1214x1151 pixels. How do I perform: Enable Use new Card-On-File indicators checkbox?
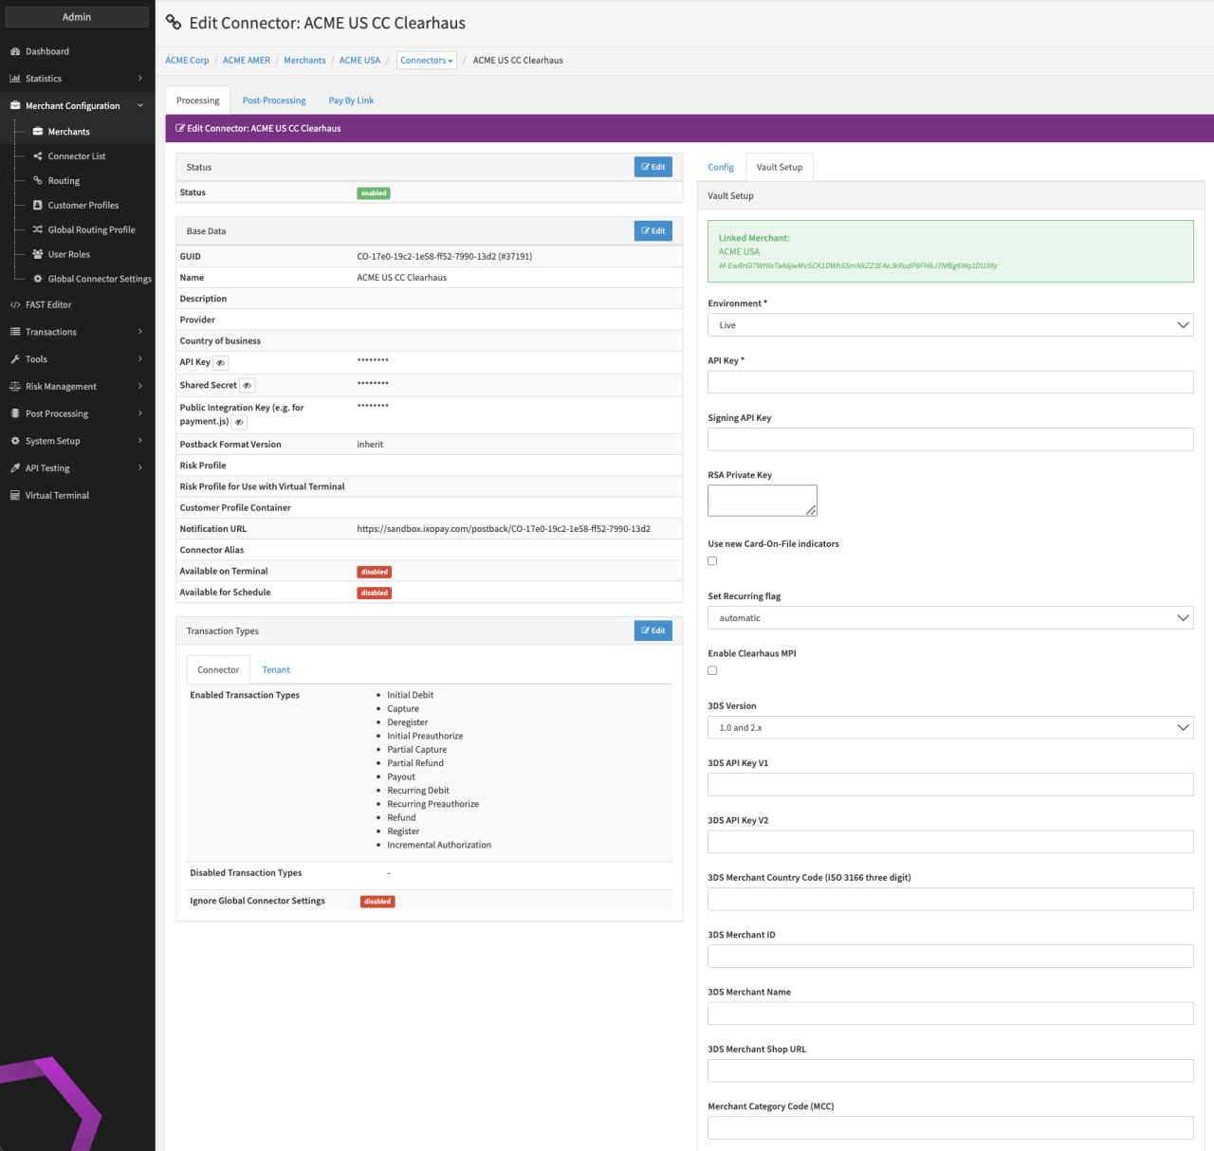pyautogui.click(x=712, y=561)
